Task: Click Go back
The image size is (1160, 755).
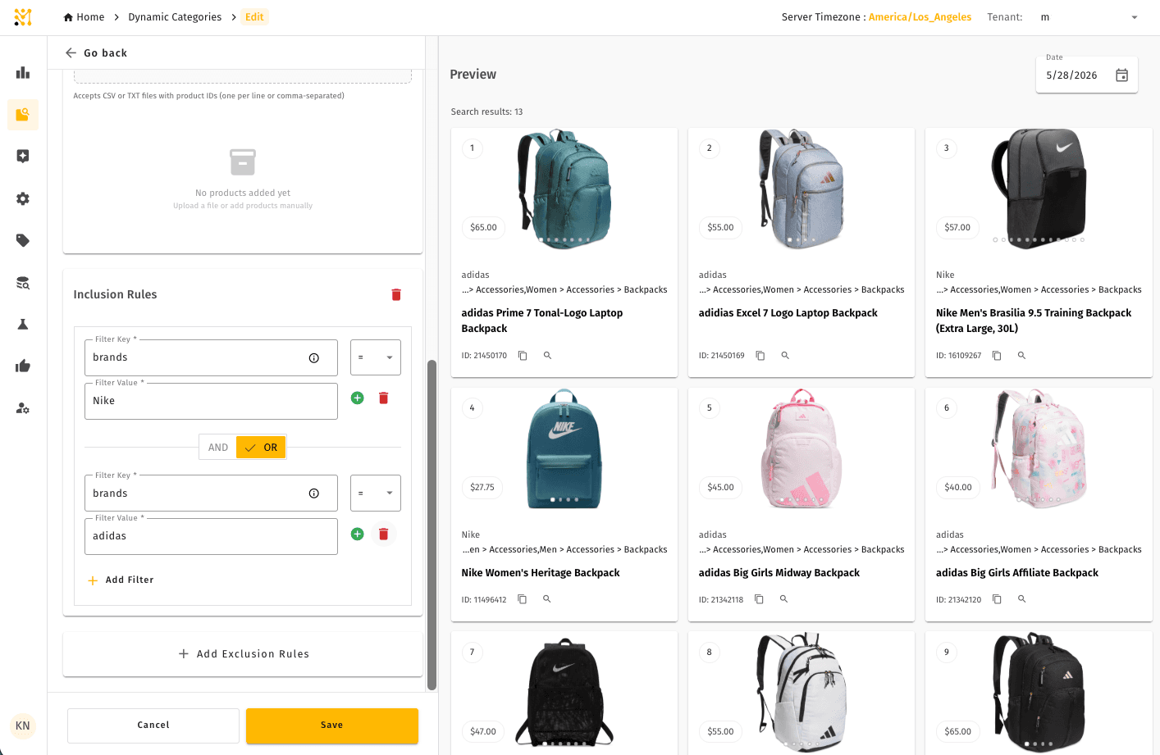Action: point(96,52)
